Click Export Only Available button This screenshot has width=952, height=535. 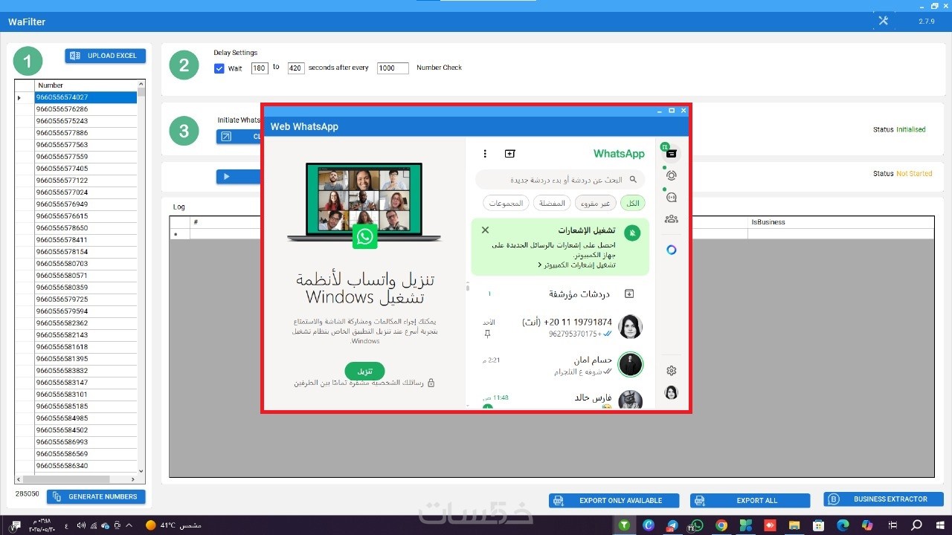click(614, 501)
